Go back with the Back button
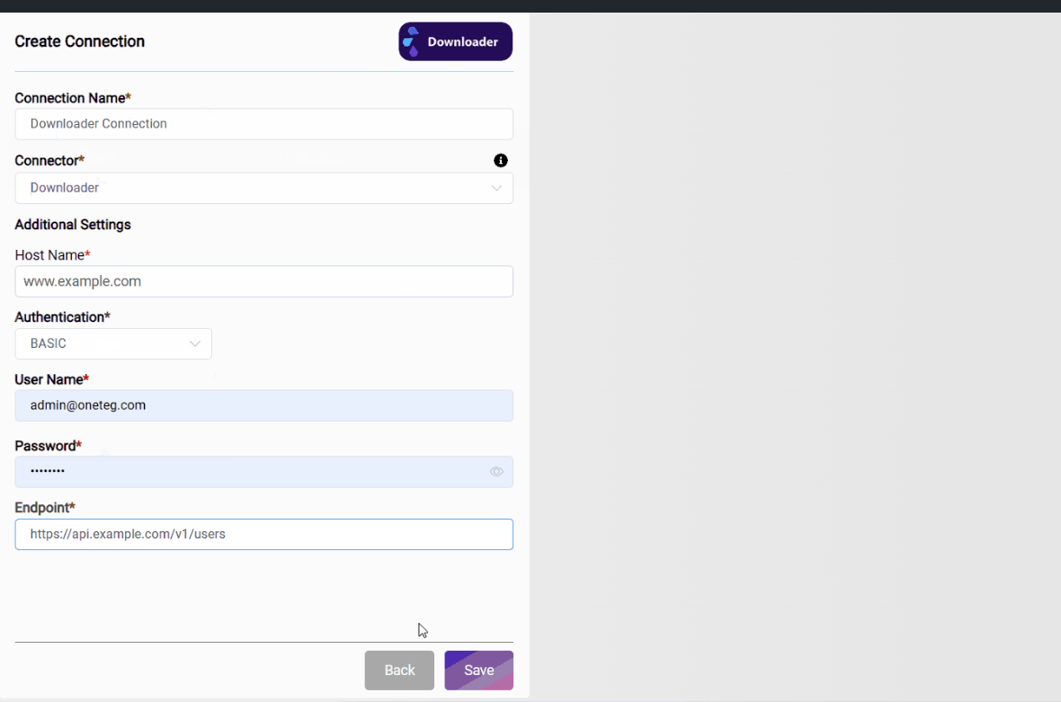The width and height of the screenshot is (1061, 702). pos(399,671)
